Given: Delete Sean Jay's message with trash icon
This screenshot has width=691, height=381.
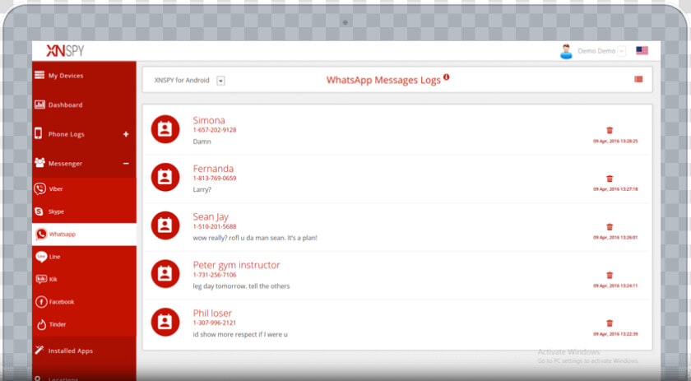Looking at the screenshot, I should coord(610,226).
